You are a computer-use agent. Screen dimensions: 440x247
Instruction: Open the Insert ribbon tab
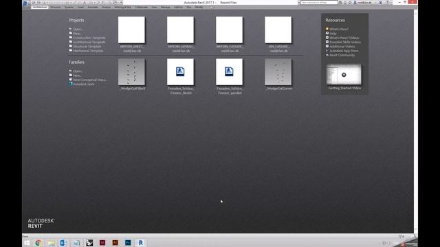point(81,8)
